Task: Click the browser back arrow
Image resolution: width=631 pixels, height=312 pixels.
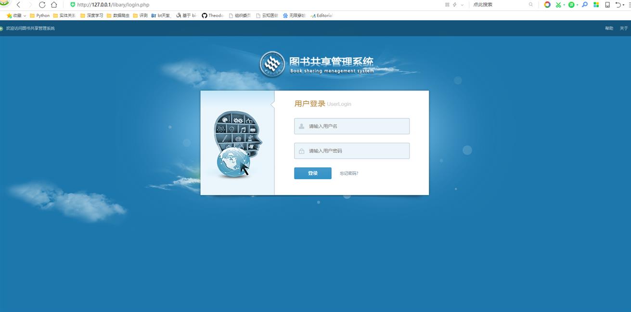Action: coord(18,5)
